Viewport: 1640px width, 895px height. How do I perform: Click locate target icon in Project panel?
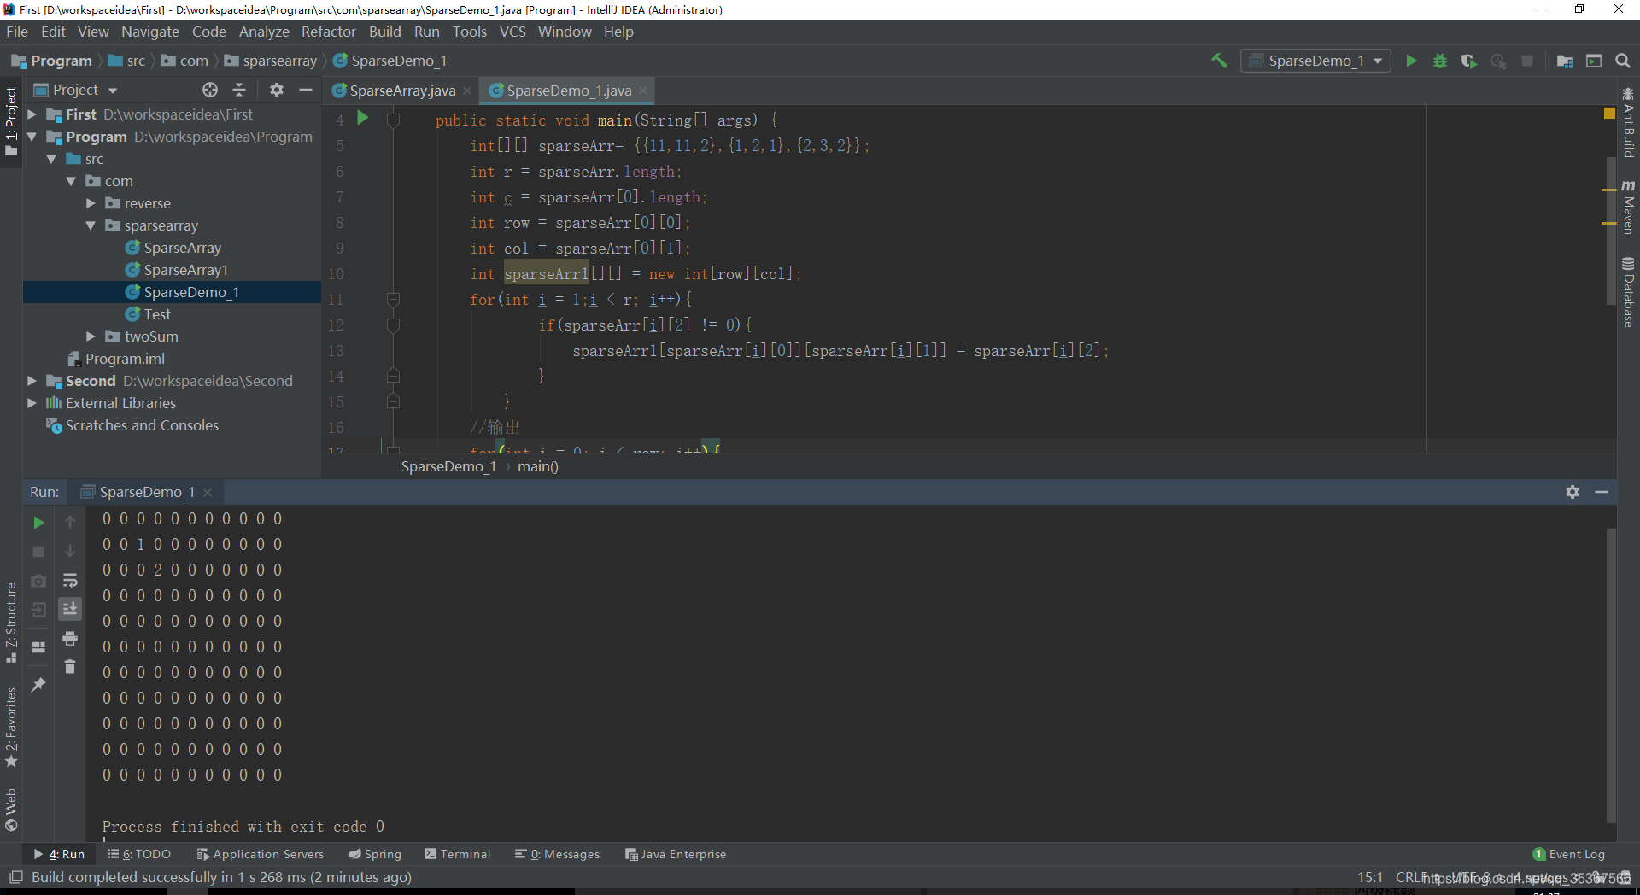(x=210, y=90)
